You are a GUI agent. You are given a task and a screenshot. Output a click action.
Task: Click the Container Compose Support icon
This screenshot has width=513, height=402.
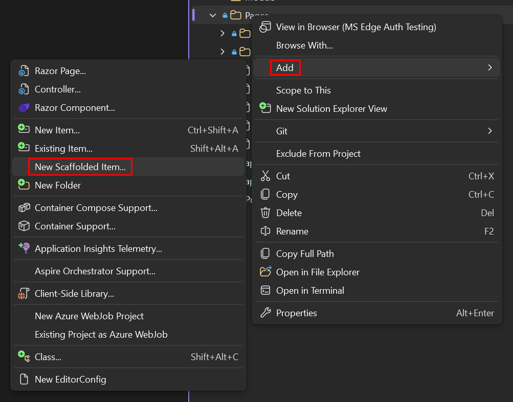pyautogui.click(x=24, y=208)
